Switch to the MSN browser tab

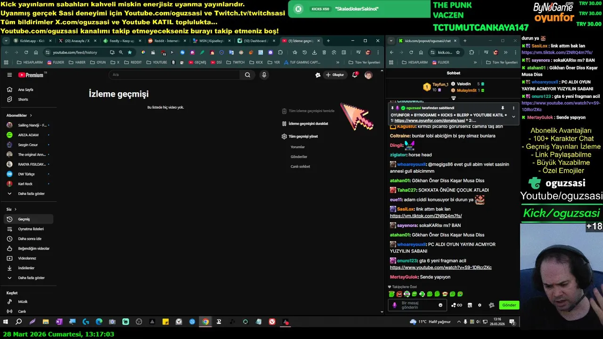pyautogui.click(x=211, y=41)
